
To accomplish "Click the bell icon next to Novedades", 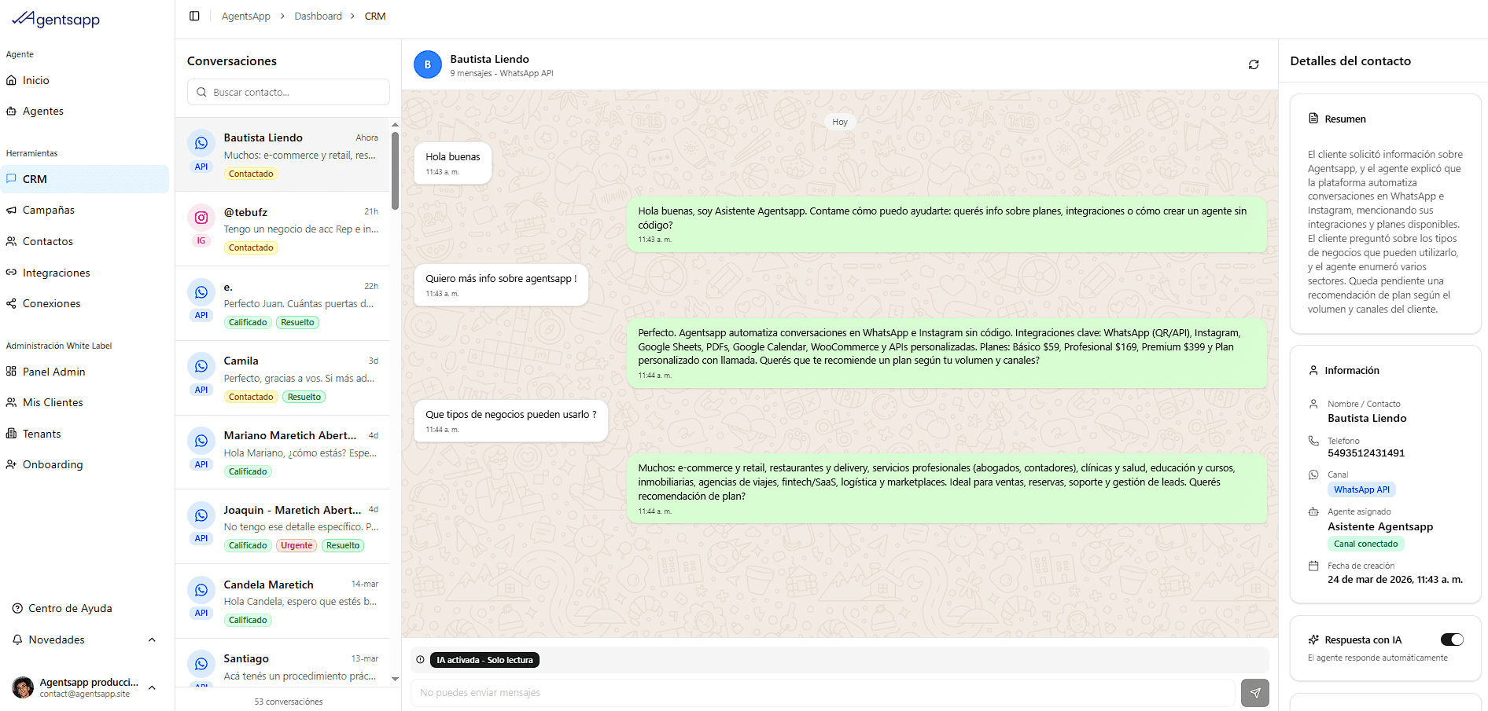I will [17, 640].
